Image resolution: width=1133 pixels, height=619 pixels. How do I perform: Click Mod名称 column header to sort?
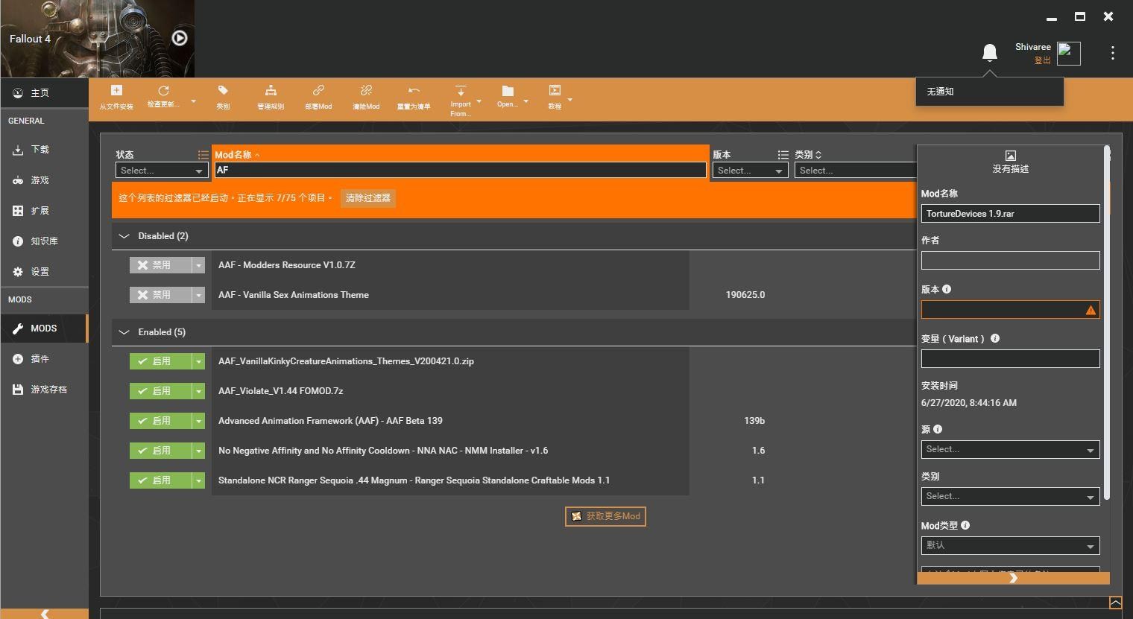pos(233,155)
